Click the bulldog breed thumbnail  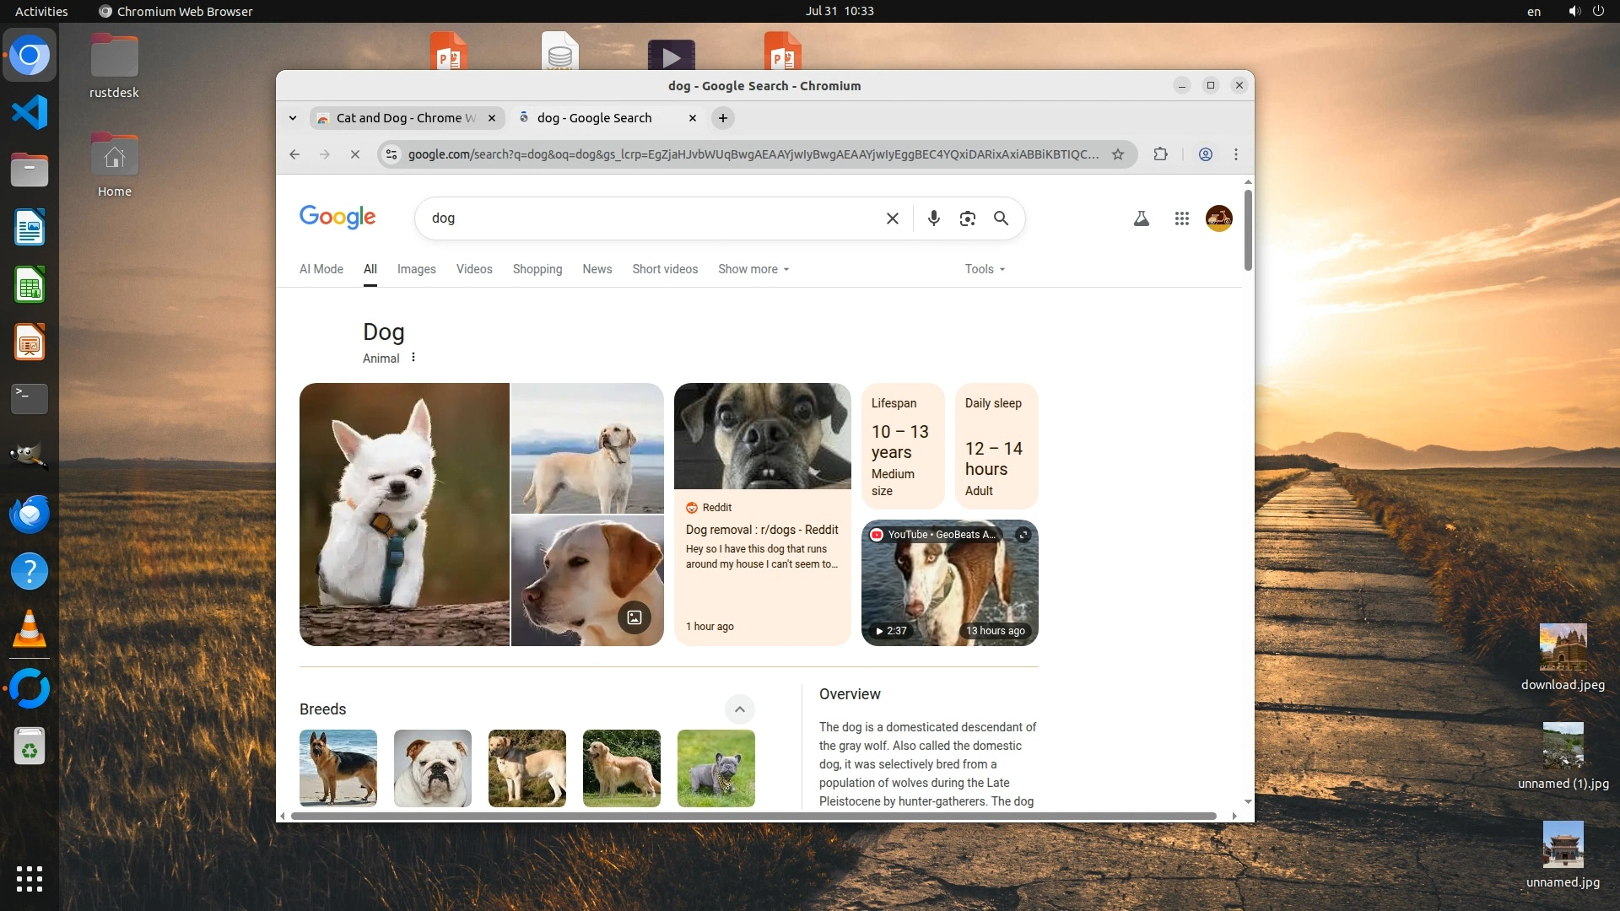[432, 768]
